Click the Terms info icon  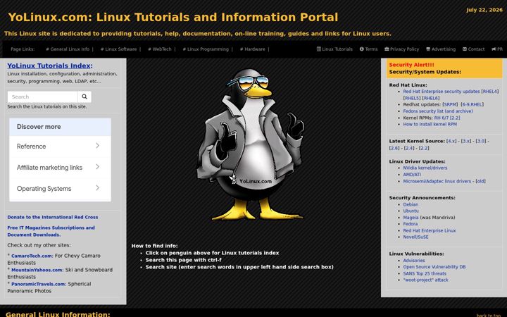[362, 49]
